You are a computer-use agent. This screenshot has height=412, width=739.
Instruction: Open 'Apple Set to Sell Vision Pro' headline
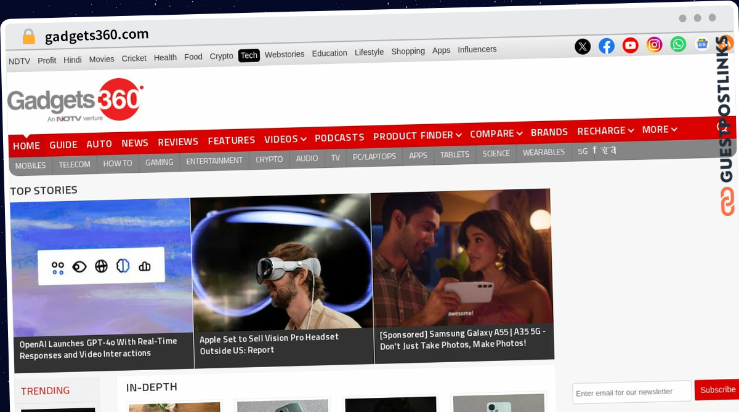269,344
